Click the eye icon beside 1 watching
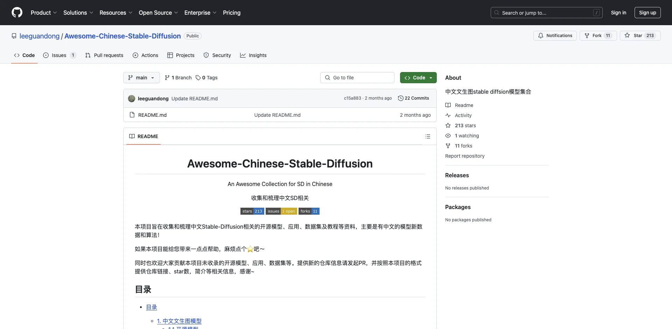Screen dimensions: 672x329 [448, 136]
